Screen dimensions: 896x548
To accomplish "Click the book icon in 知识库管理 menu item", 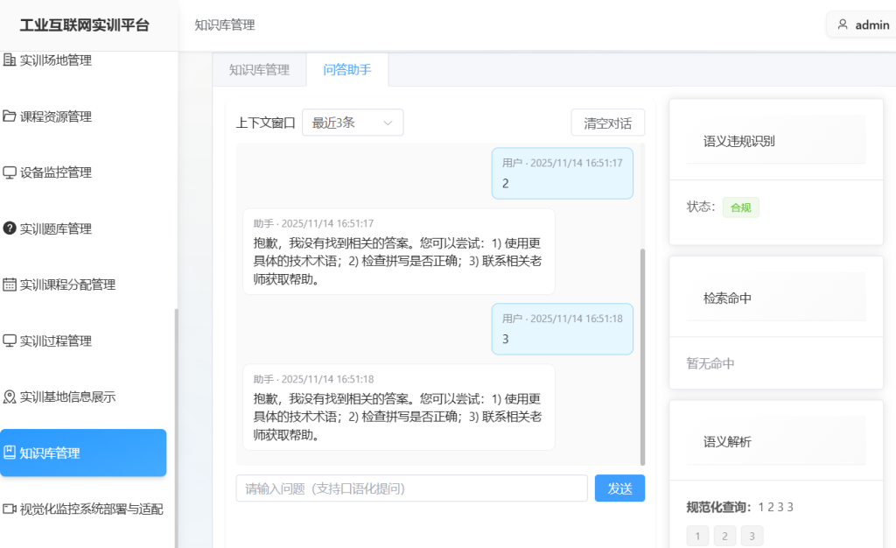I will click(x=10, y=453).
